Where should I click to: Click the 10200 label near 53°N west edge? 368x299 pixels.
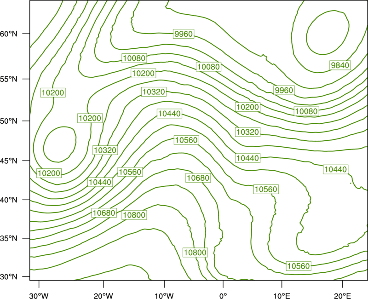(x=53, y=92)
